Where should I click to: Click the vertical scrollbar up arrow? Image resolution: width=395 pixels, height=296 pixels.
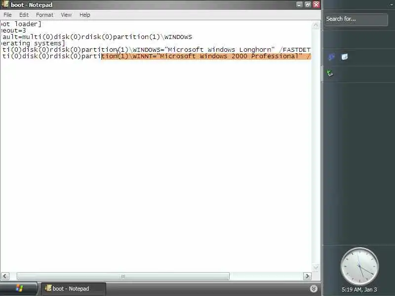coord(316,25)
